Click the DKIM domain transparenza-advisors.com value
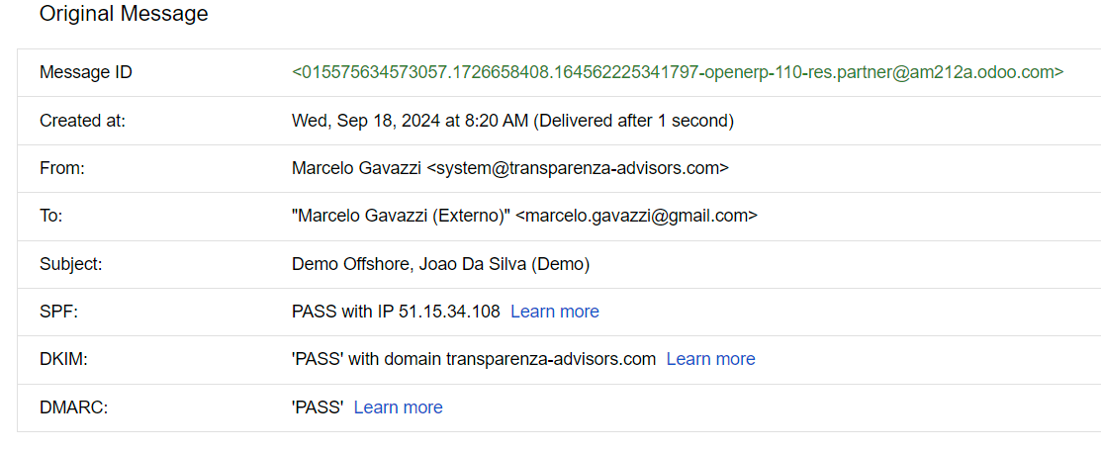The height and width of the screenshot is (451, 1101). (x=550, y=359)
